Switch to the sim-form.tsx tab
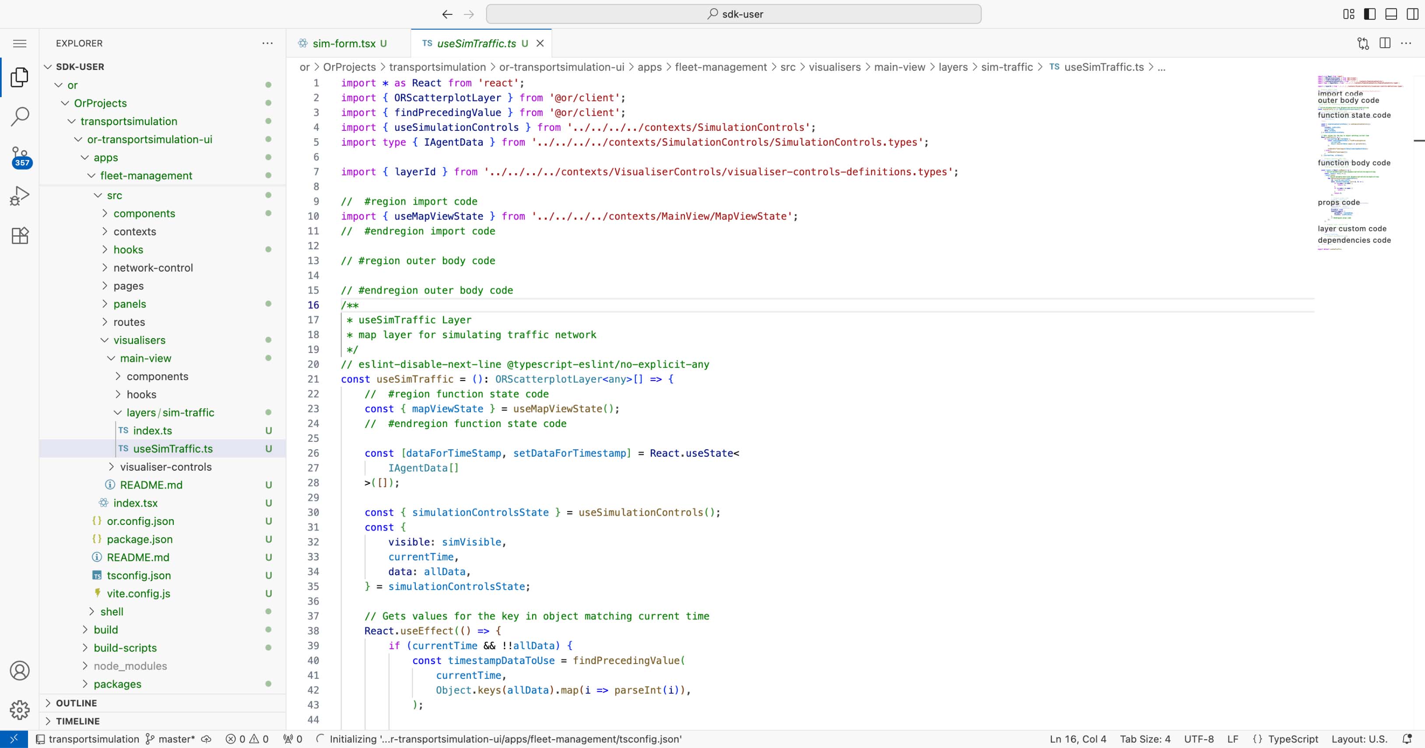This screenshot has height=748, width=1425. [x=348, y=43]
